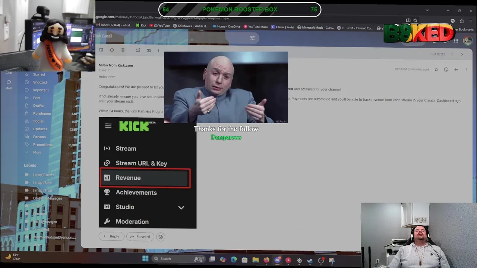The image size is (477, 268).
Task: Open Firefox from the taskbar
Action: 266,260
